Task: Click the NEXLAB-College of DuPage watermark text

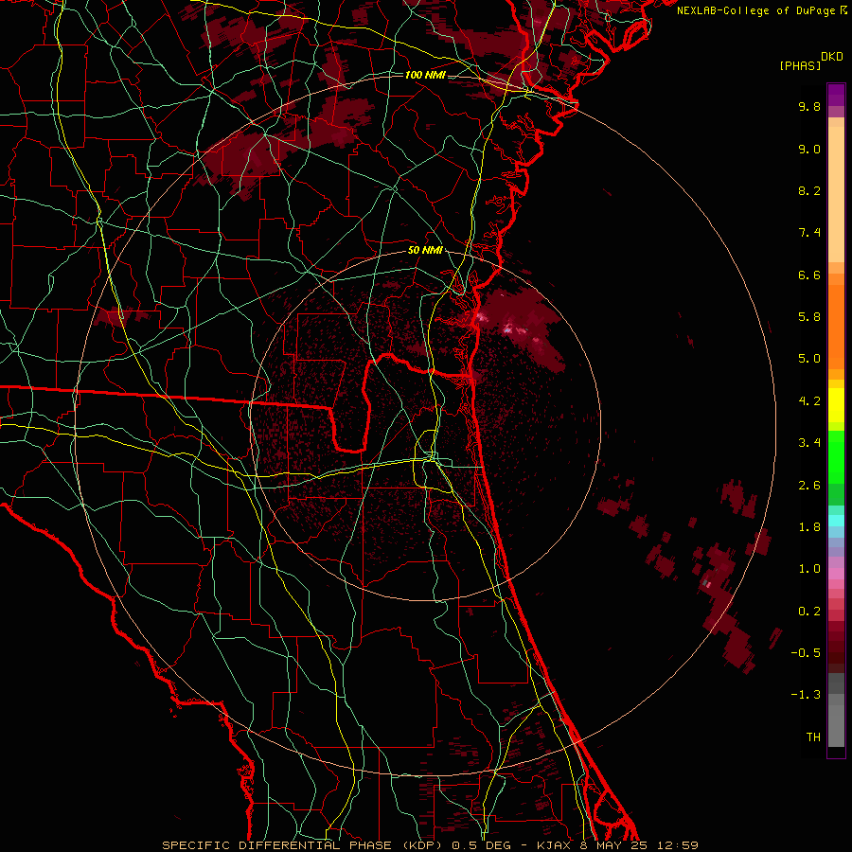Action: 762,10
